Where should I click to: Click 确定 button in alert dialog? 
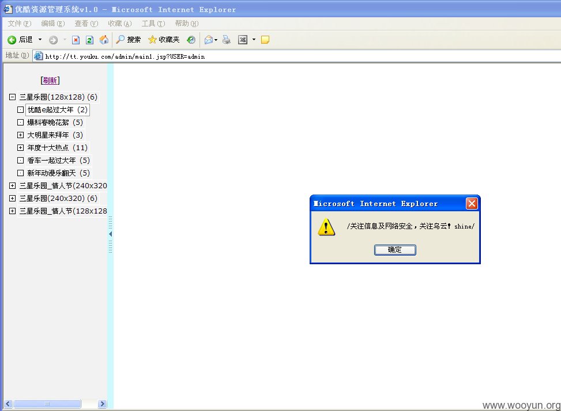(395, 250)
